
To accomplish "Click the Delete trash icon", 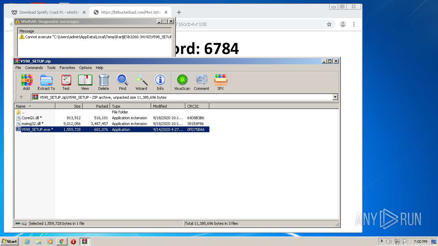I will (x=104, y=82).
